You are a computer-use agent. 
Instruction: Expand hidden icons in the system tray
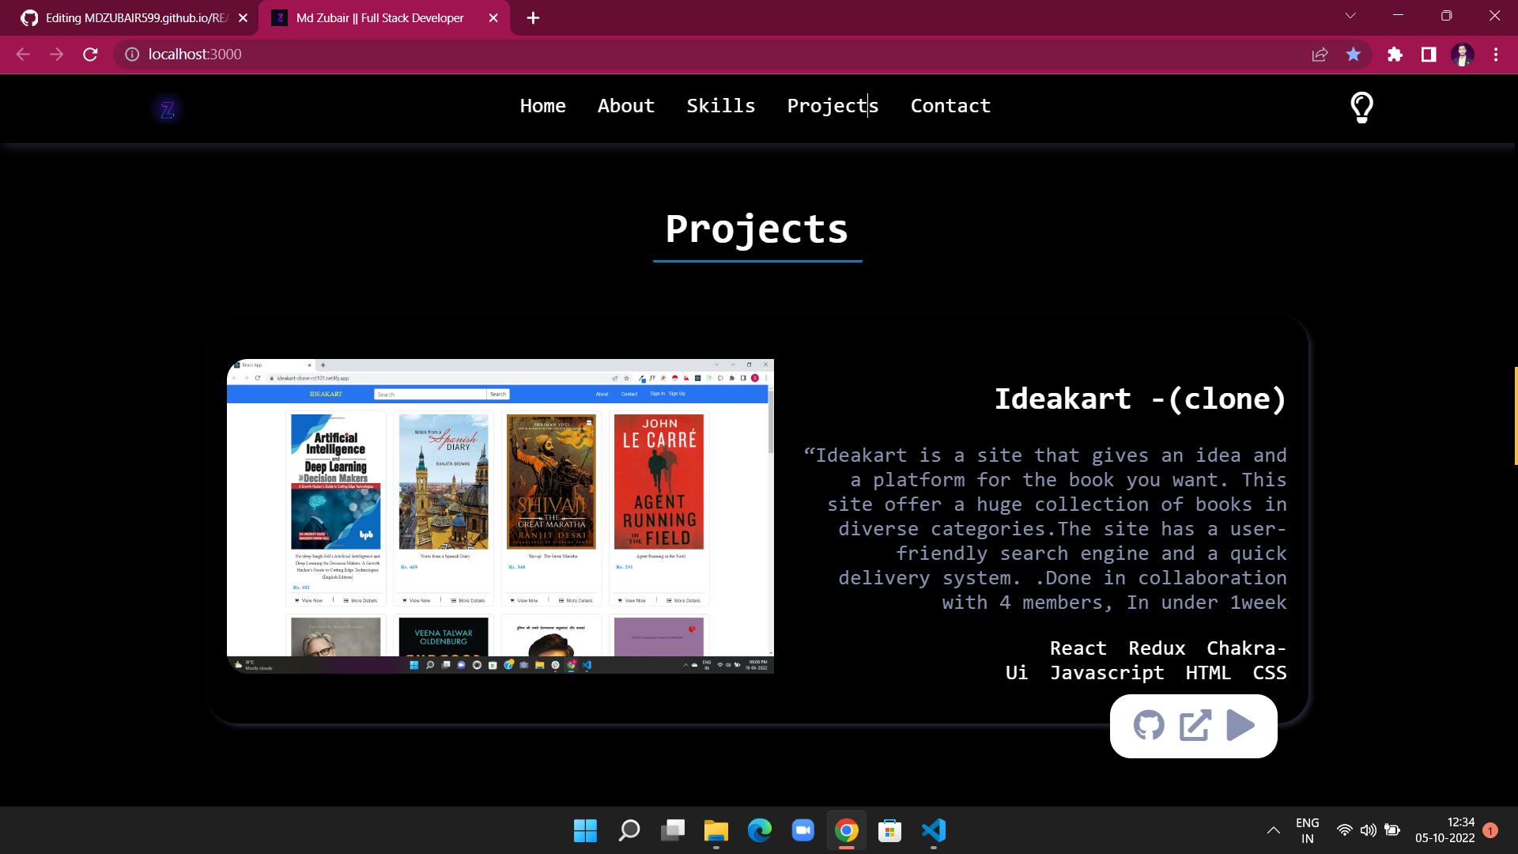coord(1274,830)
